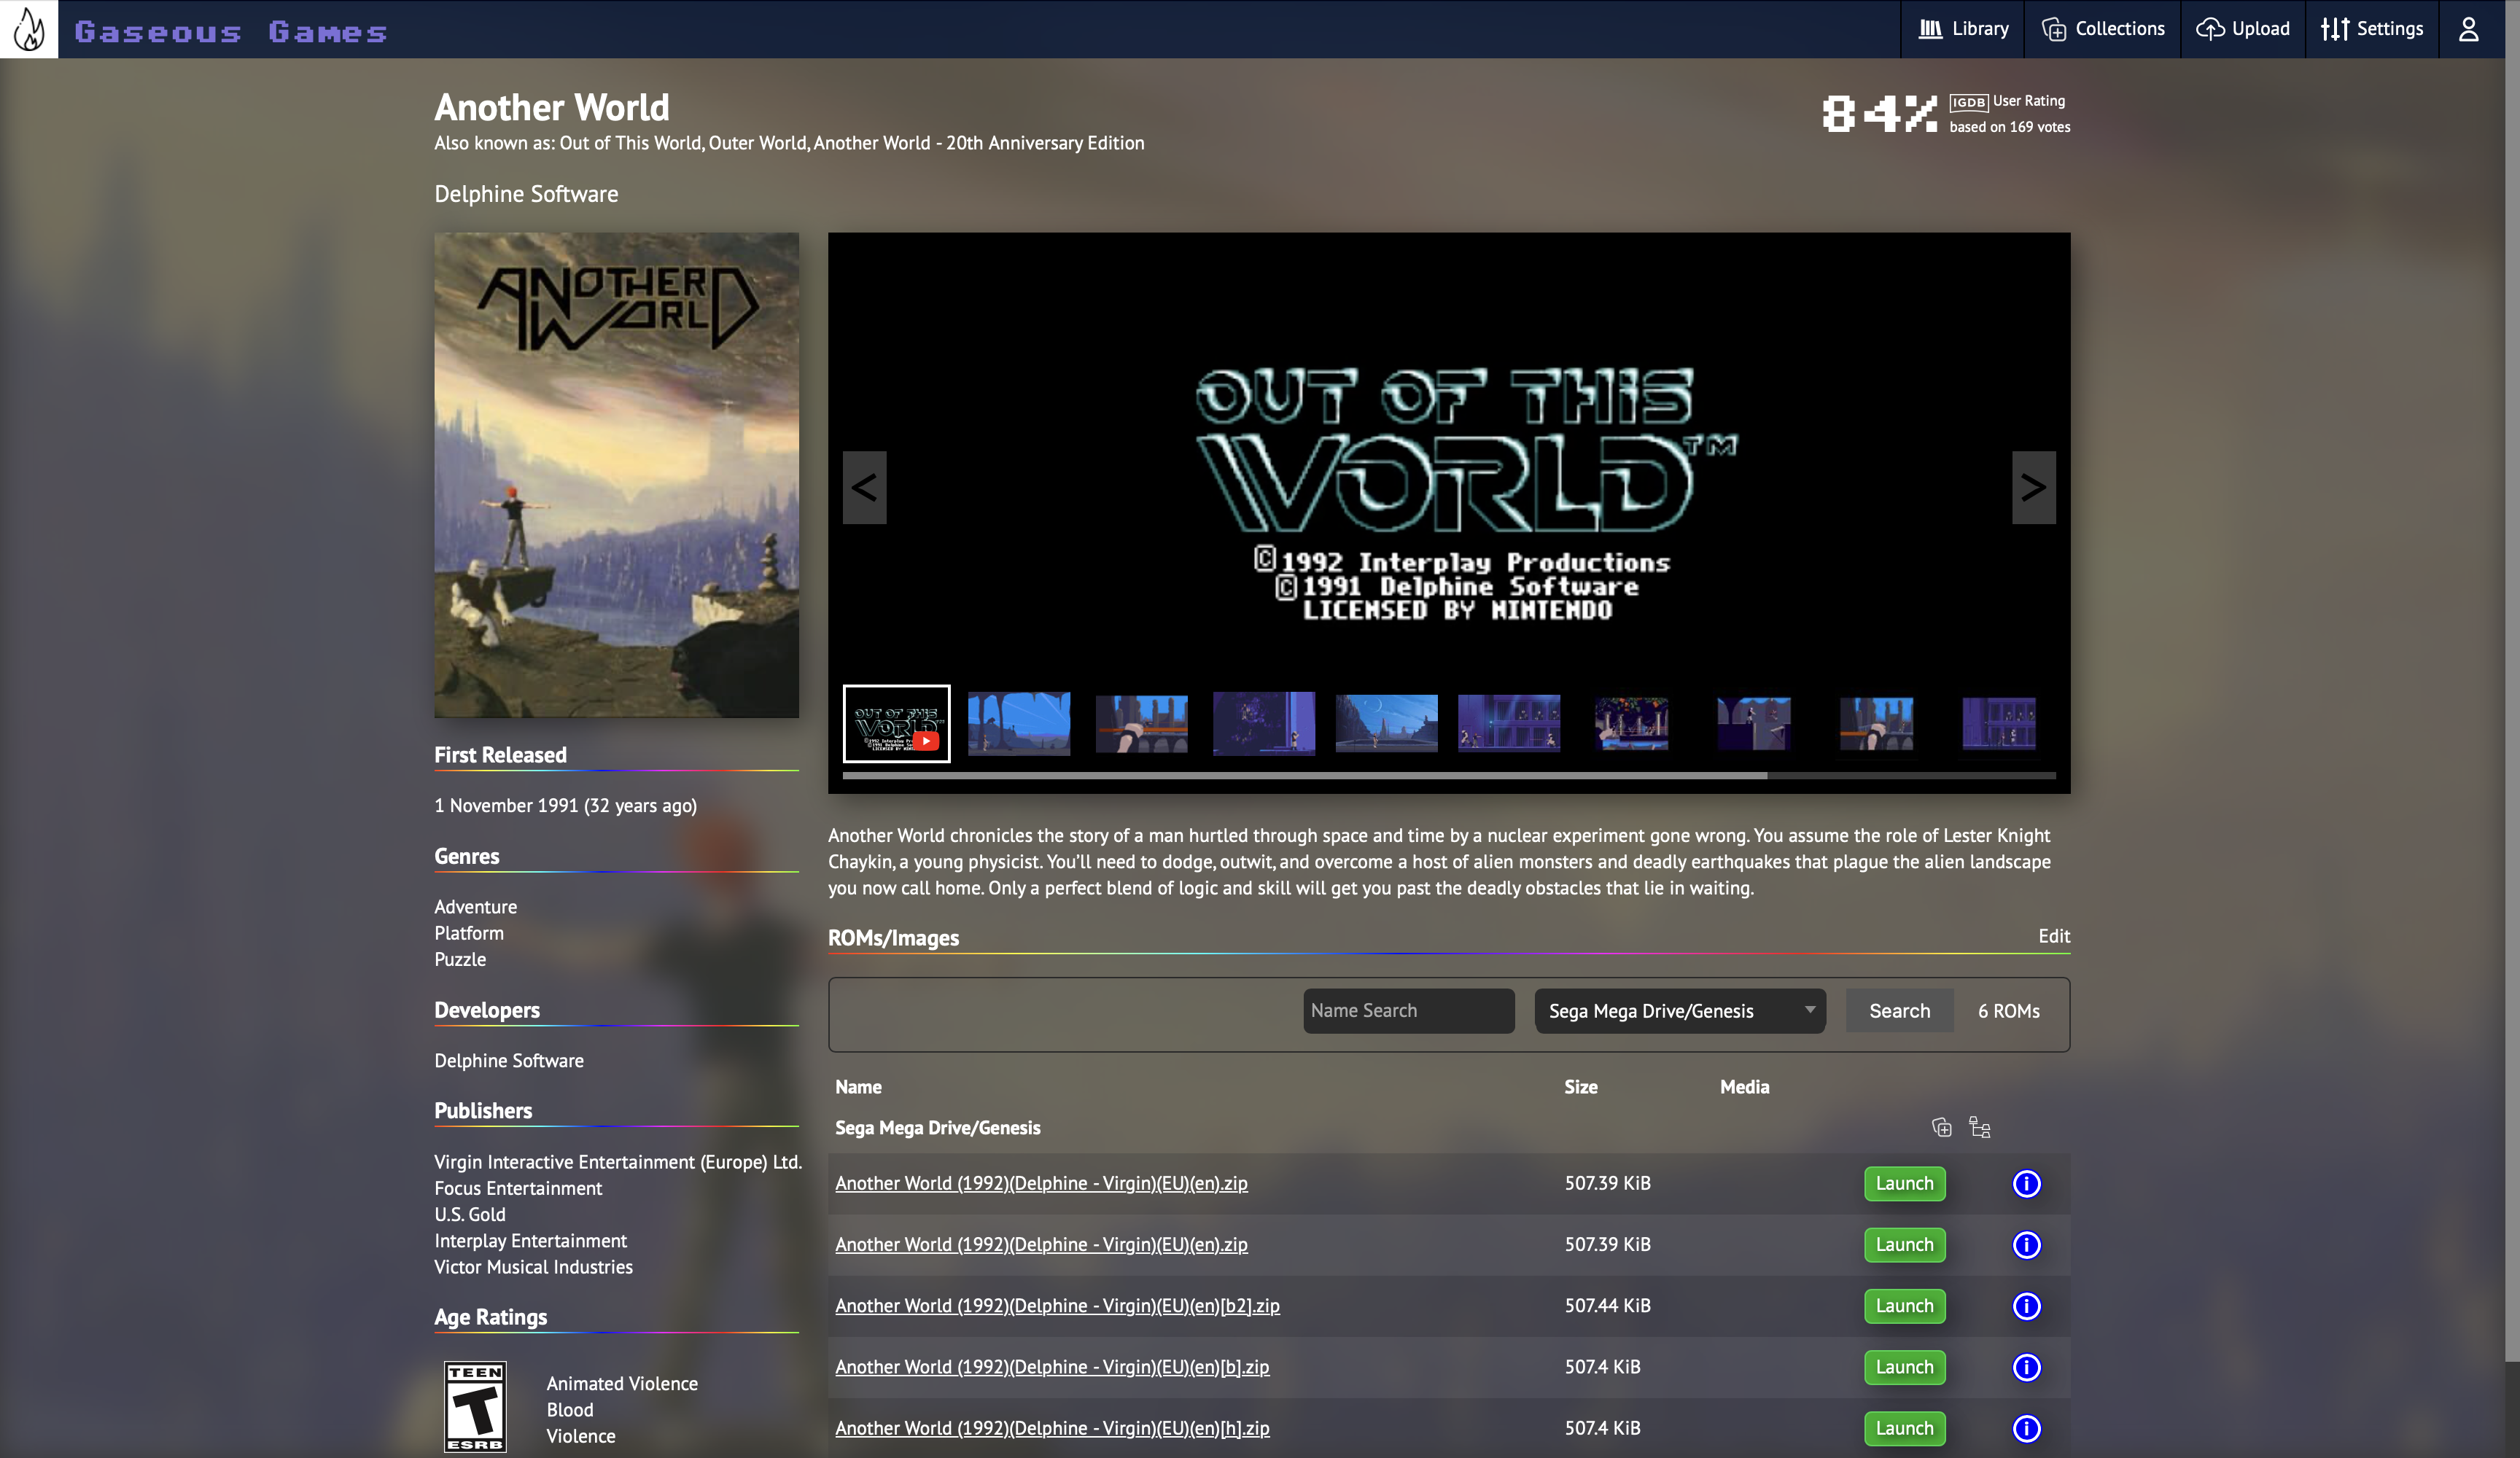This screenshot has width=2520, height=1458.
Task: Open the Collections menu
Action: click(x=2102, y=29)
